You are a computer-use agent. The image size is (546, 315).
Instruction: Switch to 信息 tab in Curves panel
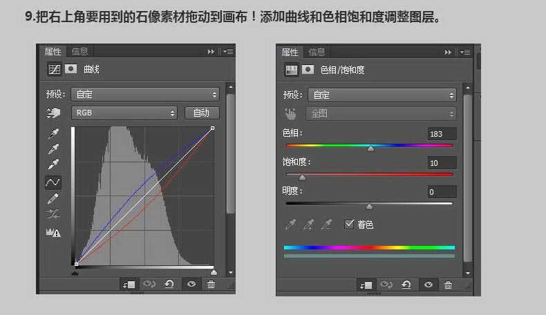click(x=80, y=51)
